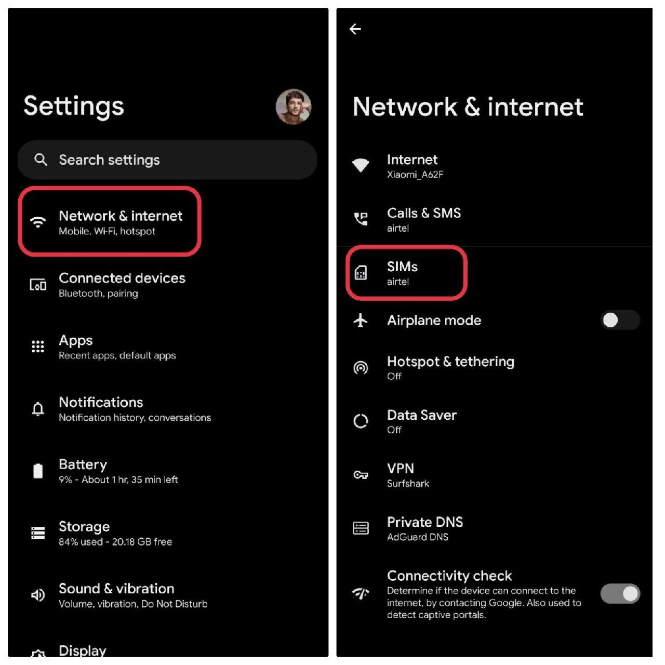Viewport: 665px width, 665px height.
Task: Enable the Airplane mode switch
Action: (x=620, y=320)
